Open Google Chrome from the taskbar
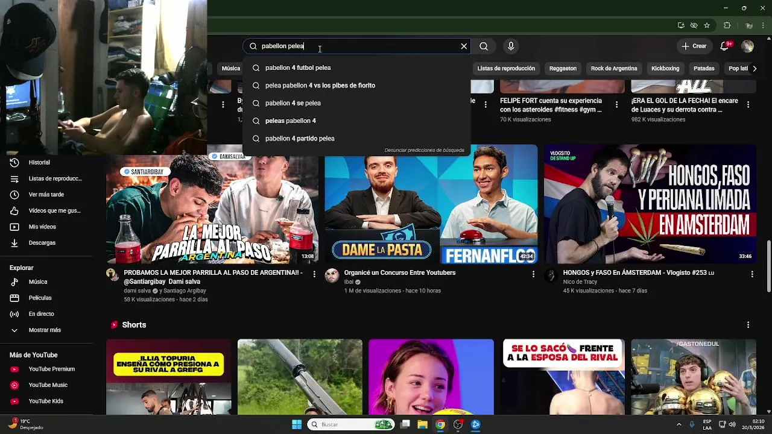Viewport: 772px width, 434px height. point(440,424)
